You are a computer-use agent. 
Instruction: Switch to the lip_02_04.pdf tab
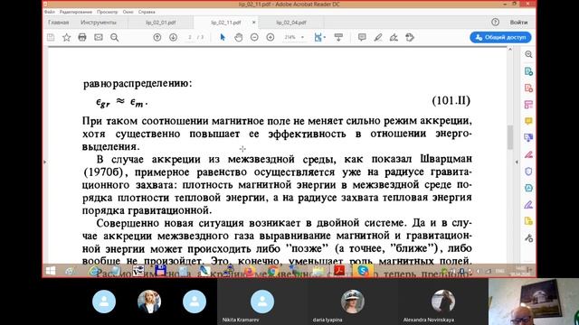point(291,23)
